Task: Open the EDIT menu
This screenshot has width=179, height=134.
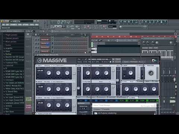Action: pyautogui.click(x=7, y=25)
